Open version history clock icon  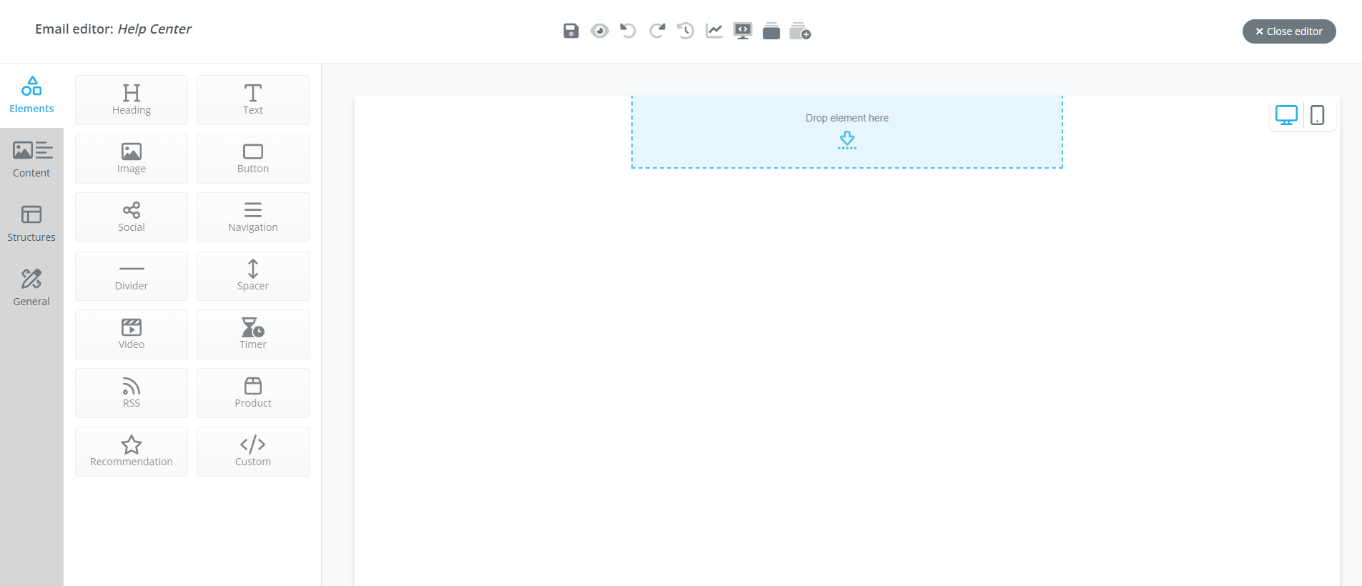pos(686,31)
